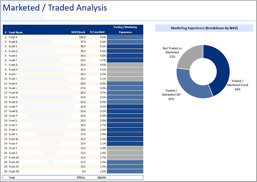Screen dimensions: 257x182
Task: Click the Not Traded or Marketed 23% label
Action: [x=172, y=52]
